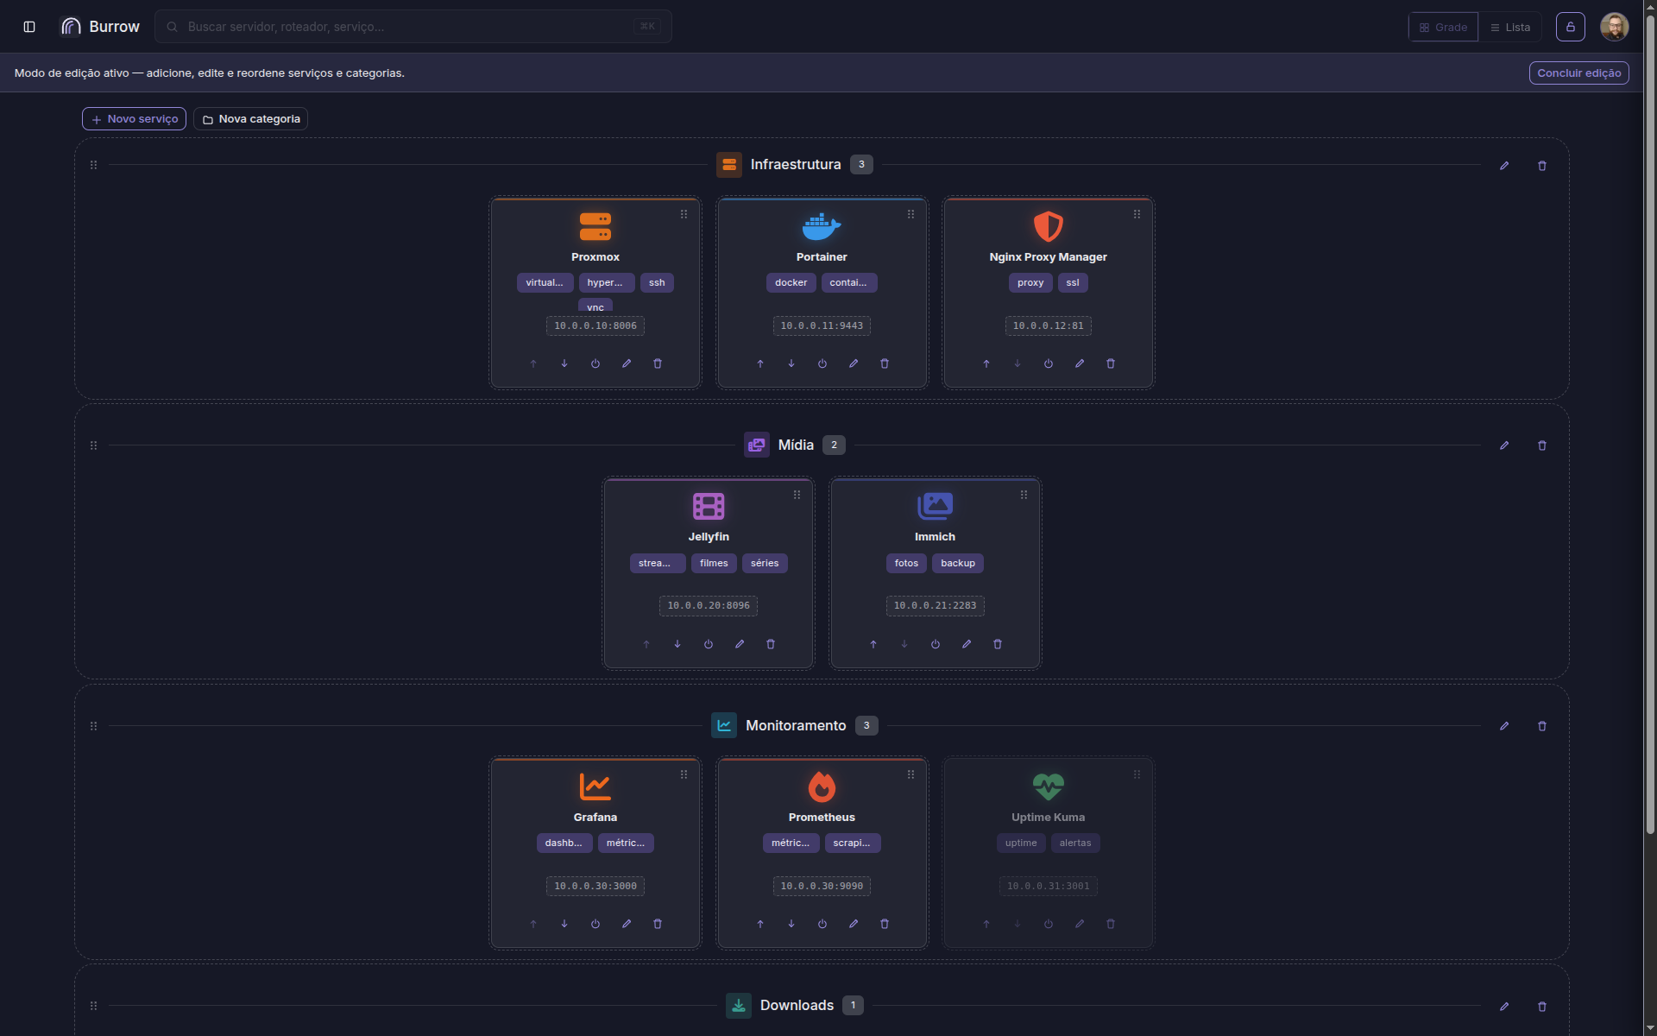Edit the Portainer service with pencil icon
Viewport: 1657px width, 1036px height.
click(x=854, y=363)
